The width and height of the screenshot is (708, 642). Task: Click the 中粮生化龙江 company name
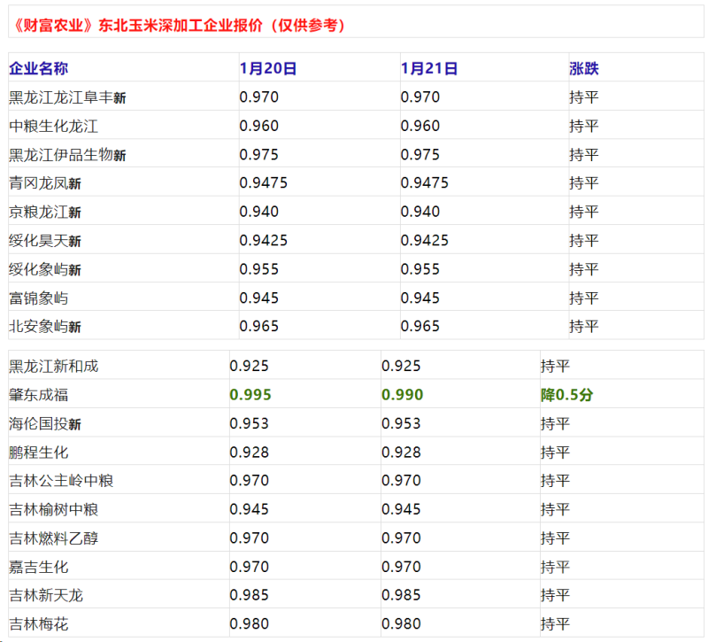tap(53, 126)
